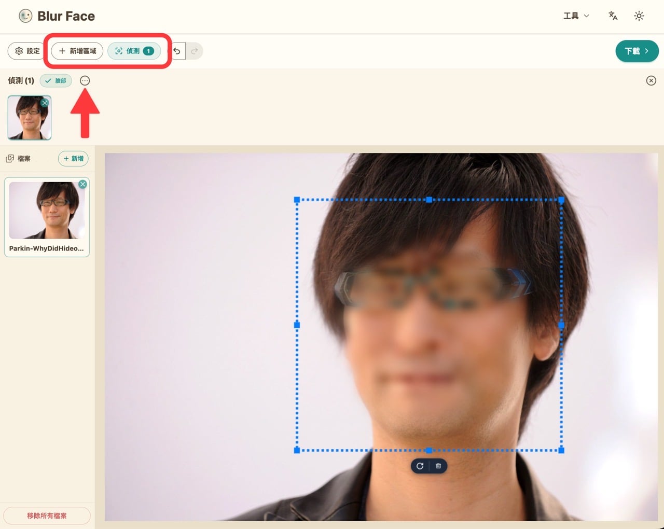The height and width of the screenshot is (529, 664).
Task: Redo the last undone action
Action: pos(195,51)
